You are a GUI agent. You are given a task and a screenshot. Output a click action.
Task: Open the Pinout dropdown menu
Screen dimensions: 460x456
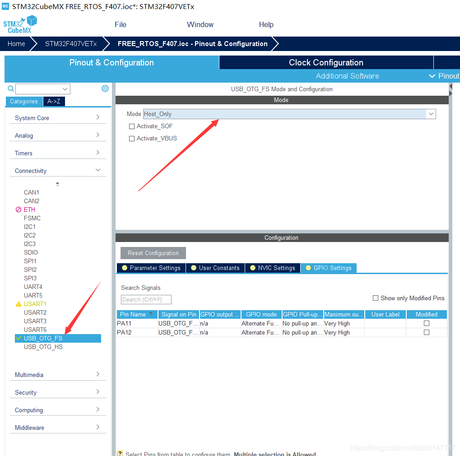(x=444, y=76)
